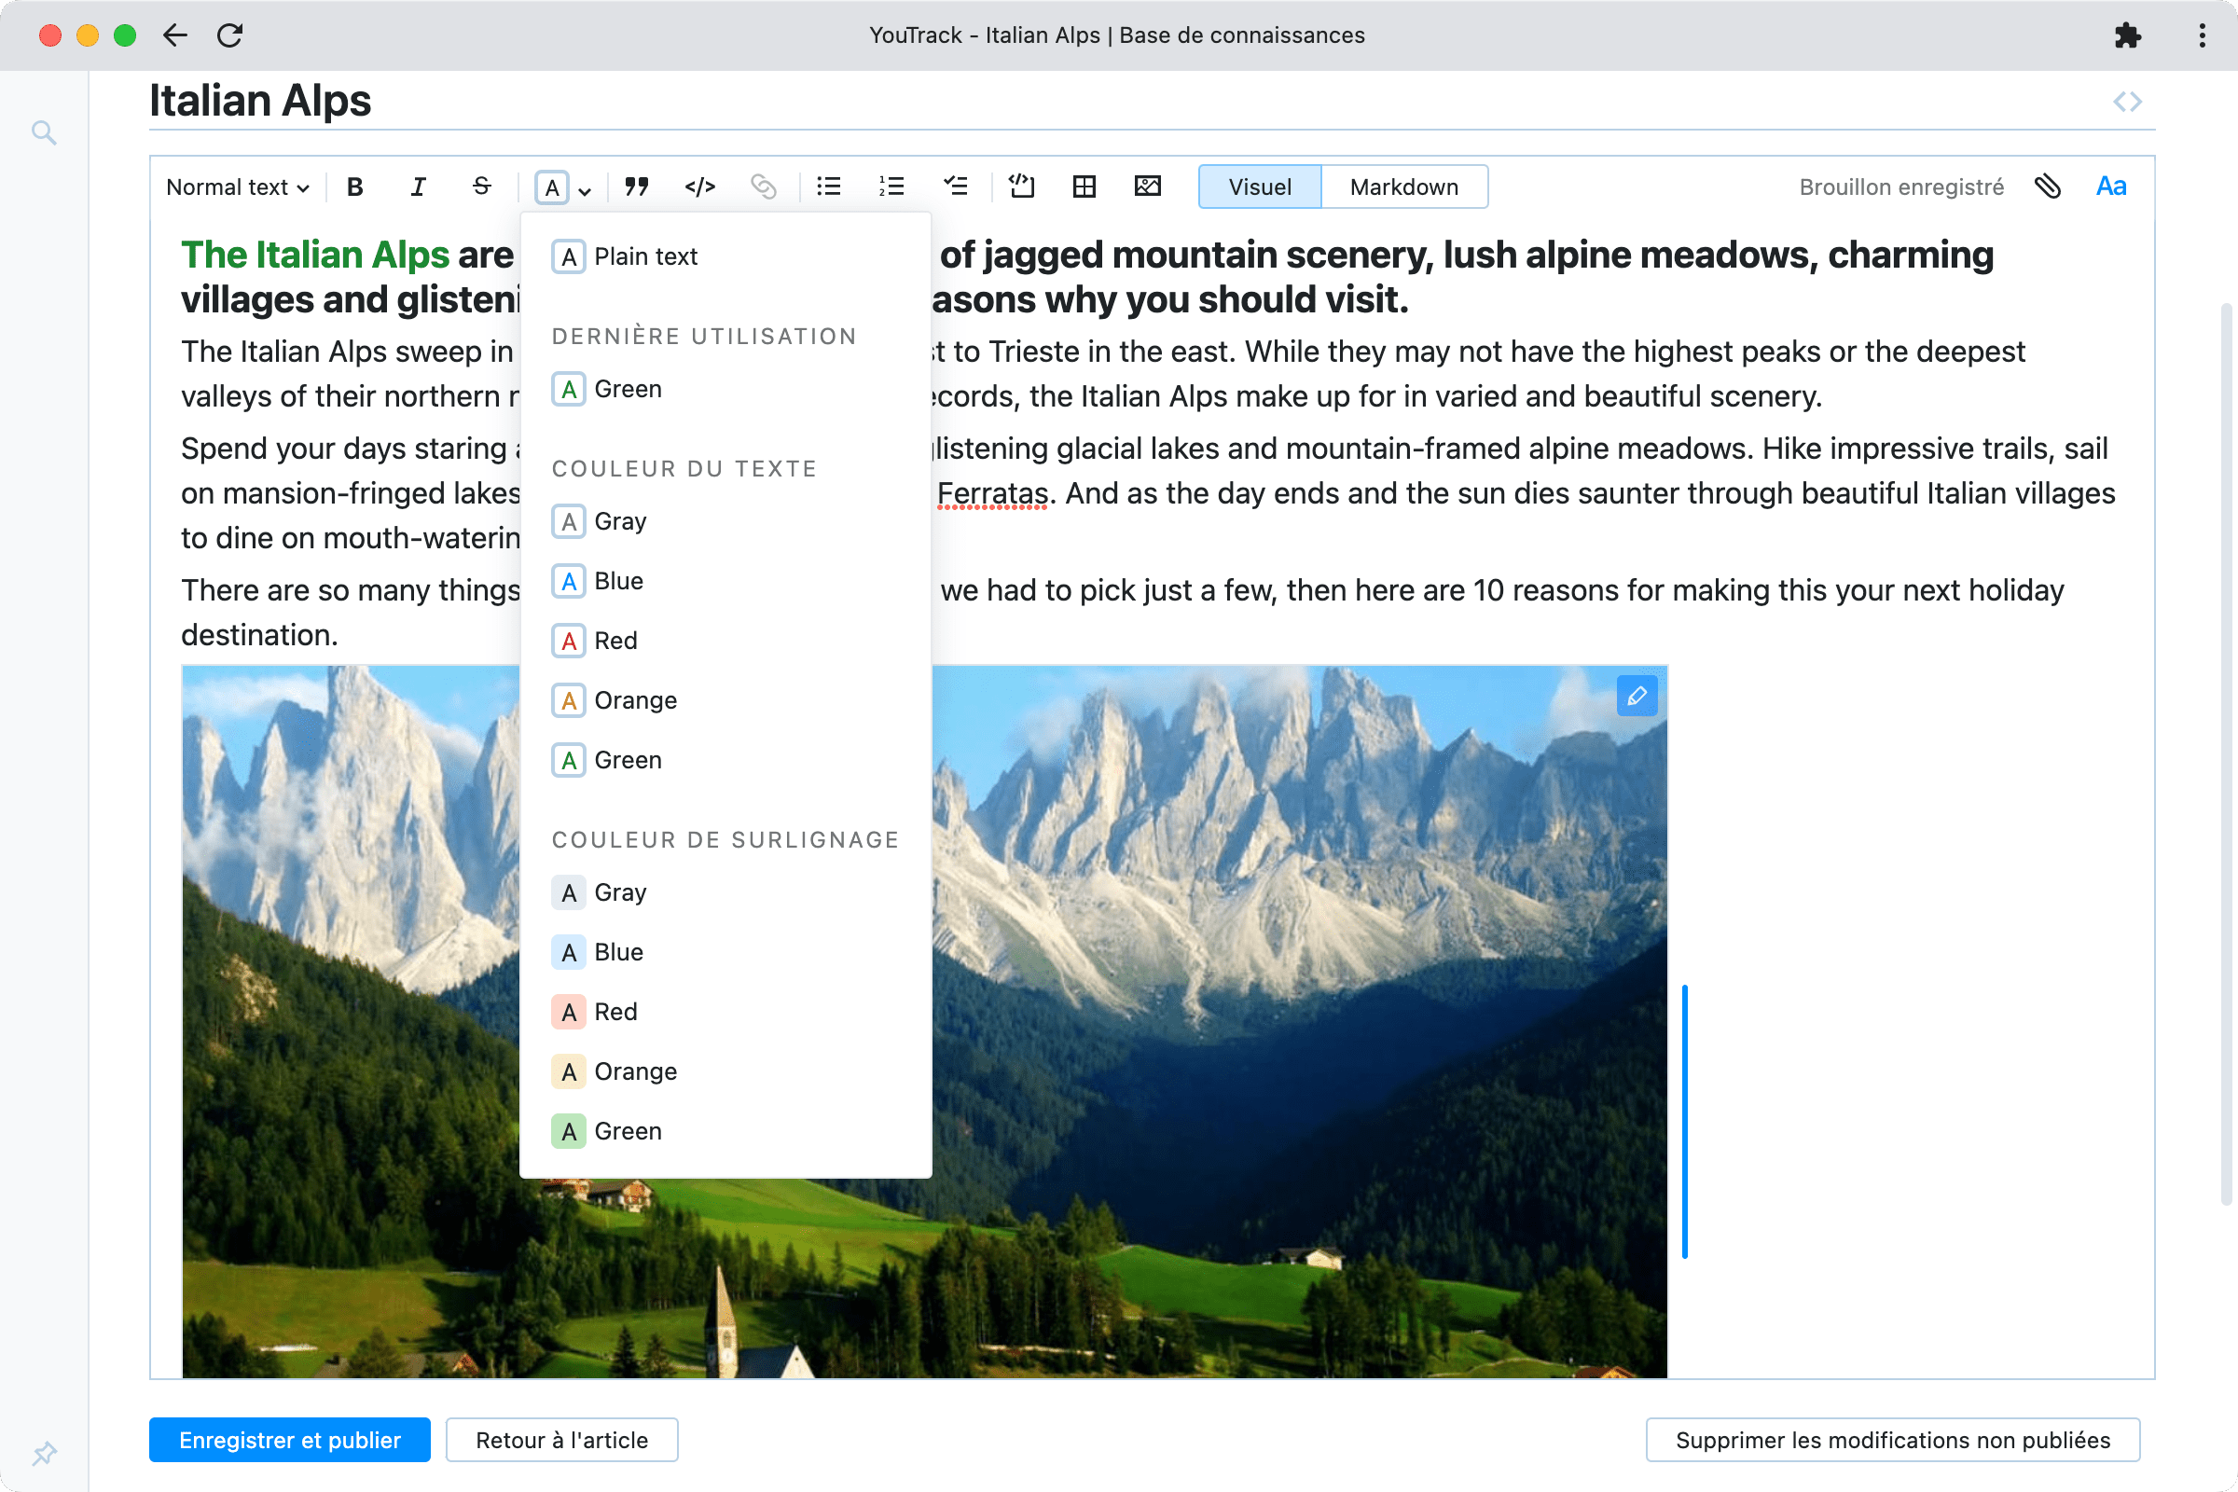Click Retour à l'article
The height and width of the screenshot is (1492, 2238).
(x=561, y=1440)
